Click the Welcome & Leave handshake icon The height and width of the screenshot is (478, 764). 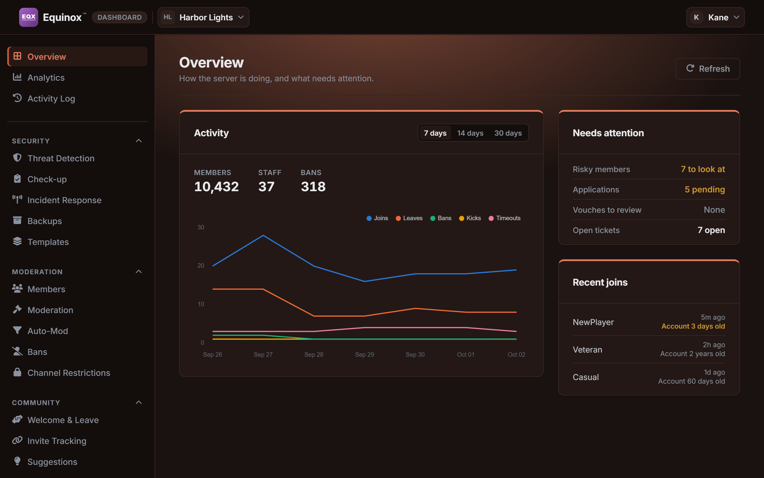click(17, 419)
